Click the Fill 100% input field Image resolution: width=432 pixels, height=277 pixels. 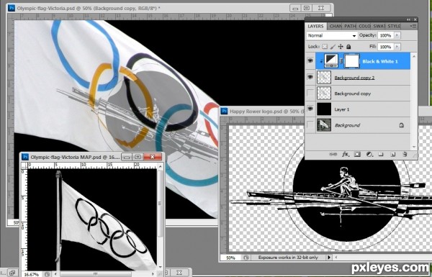386,47
